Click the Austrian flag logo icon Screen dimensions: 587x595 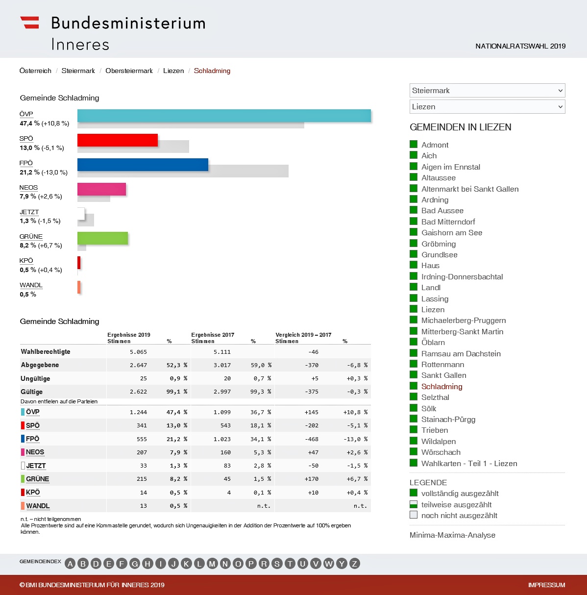[x=29, y=23]
